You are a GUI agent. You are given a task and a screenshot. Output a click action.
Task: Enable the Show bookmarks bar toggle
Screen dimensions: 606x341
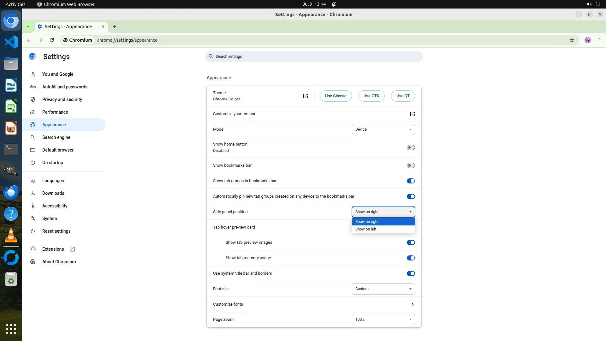click(411, 165)
